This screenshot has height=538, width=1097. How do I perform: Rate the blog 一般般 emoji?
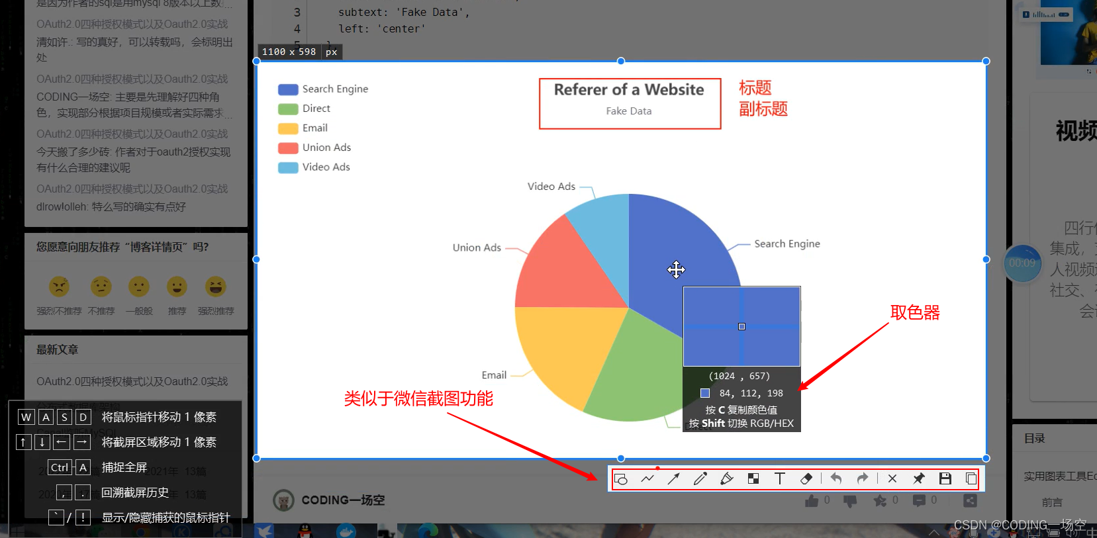tap(139, 287)
